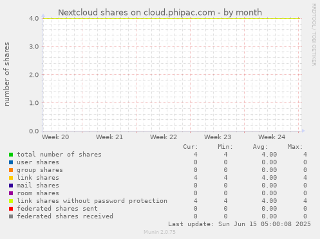This screenshot has height=239, width=320.
Task: Click the green total number of shares swatch
Action: point(11,155)
